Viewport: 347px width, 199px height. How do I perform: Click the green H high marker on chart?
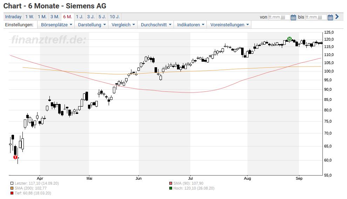289,39
